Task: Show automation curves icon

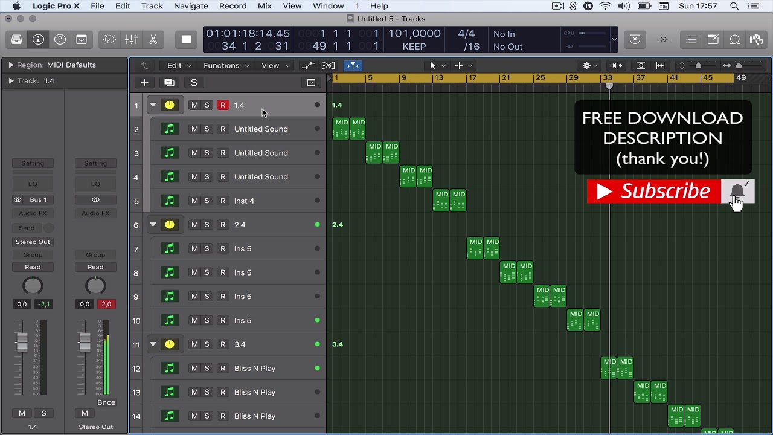Action: (x=308, y=65)
